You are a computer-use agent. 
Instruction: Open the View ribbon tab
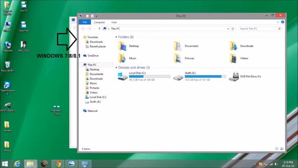coord(114,22)
